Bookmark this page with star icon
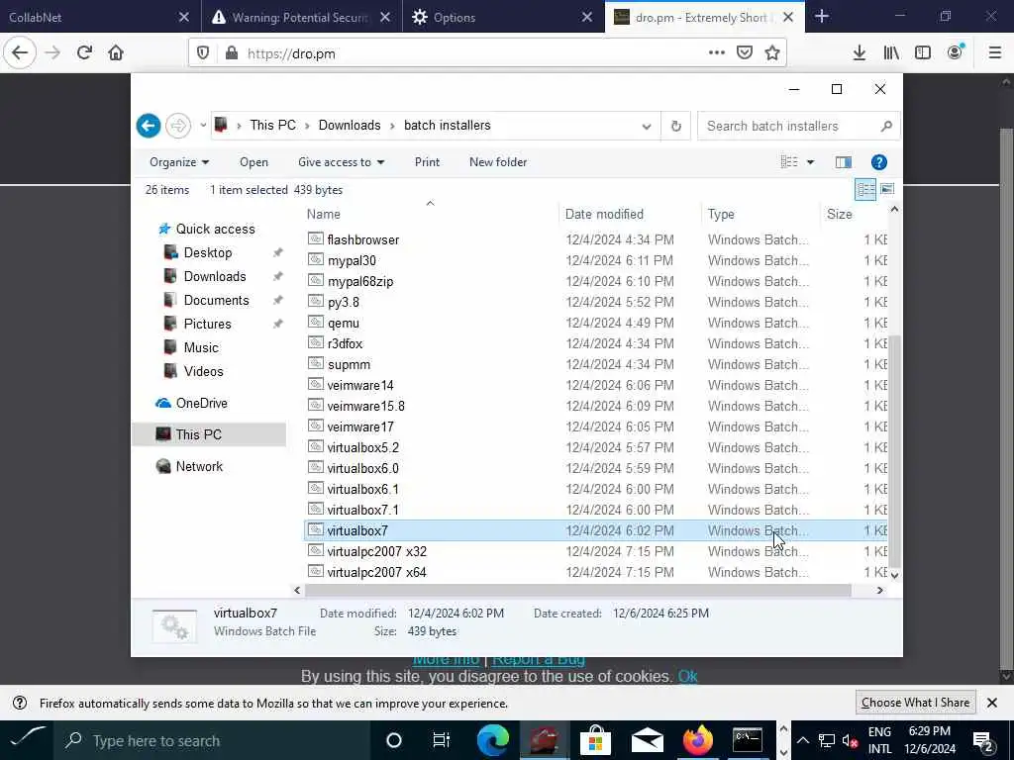Image resolution: width=1014 pixels, height=760 pixels. click(772, 53)
